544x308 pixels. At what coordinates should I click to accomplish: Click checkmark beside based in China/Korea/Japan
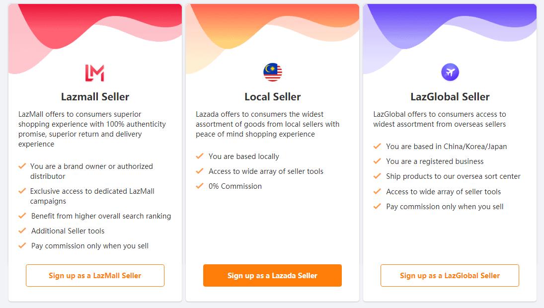[x=377, y=146]
